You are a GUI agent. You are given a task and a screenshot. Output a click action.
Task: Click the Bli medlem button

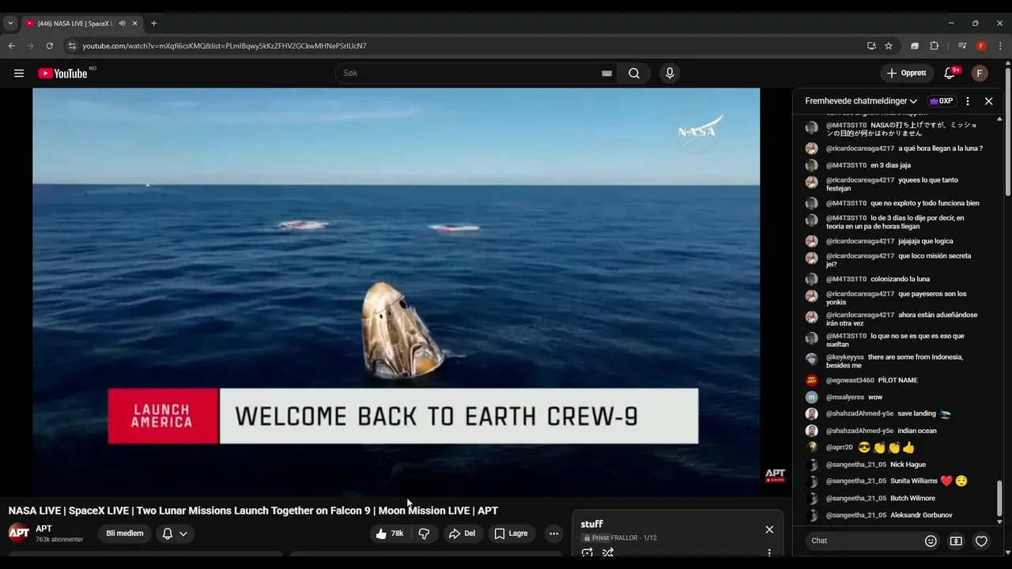[x=125, y=533]
